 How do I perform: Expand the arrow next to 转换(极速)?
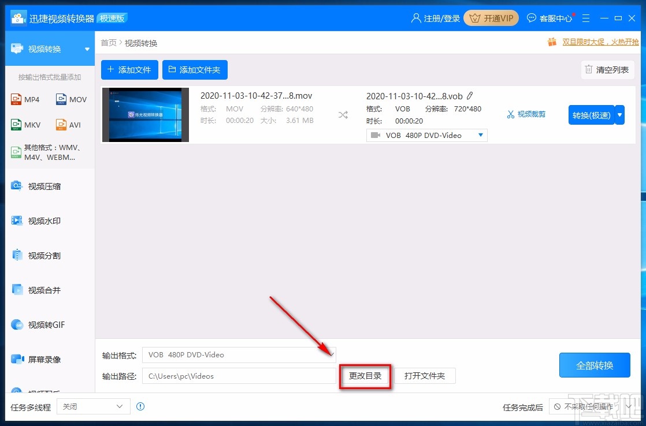[619, 115]
